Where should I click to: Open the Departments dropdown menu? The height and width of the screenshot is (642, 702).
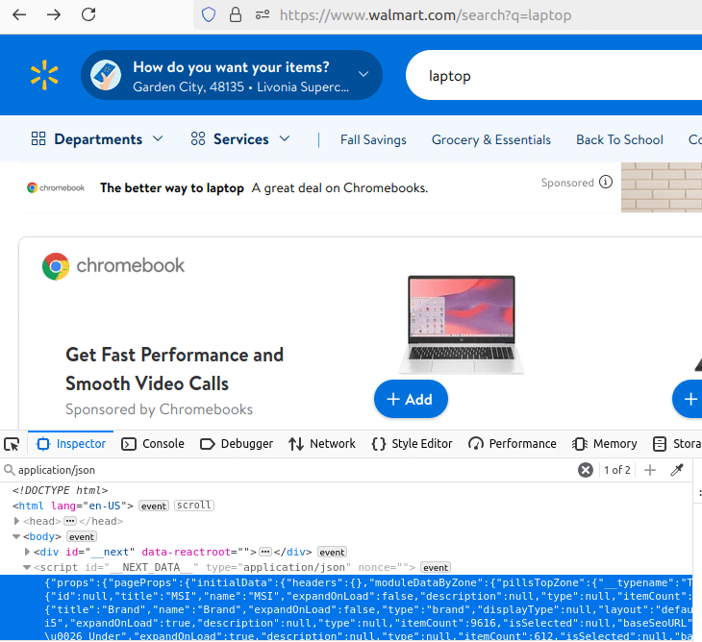coord(97,139)
